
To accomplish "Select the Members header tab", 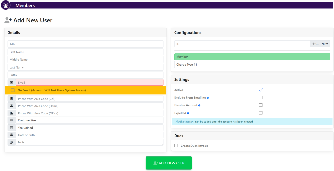I will click(x=25, y=6).
